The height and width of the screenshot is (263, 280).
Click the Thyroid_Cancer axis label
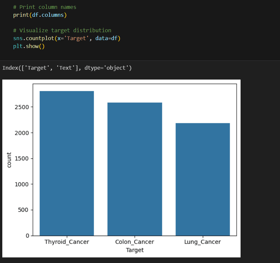click(67, 242)
